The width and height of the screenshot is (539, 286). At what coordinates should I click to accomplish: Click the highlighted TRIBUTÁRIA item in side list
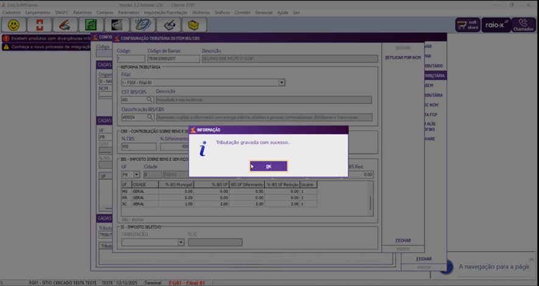coord(435,75)
